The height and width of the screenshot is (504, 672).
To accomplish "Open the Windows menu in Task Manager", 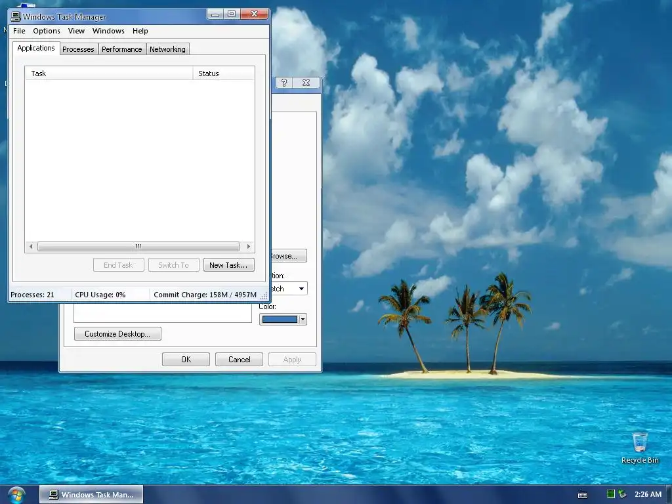I will [x=108, y=31].
